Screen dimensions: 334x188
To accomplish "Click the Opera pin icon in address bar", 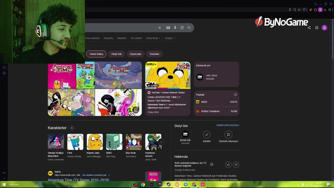I will tap(290, 10).
